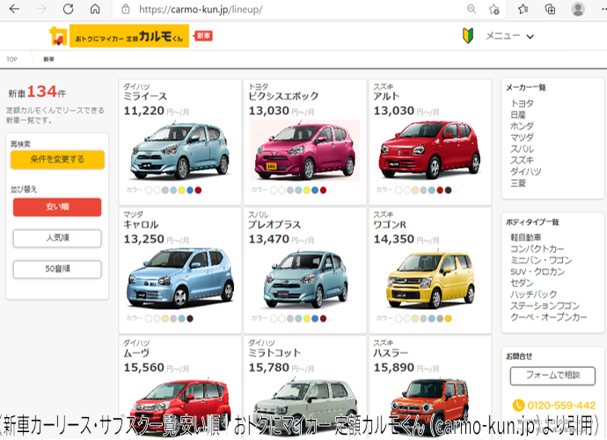The image size is (607, 440).
Task: Select blue color swatch on ピクシスエポック
Action: (315, 190)
